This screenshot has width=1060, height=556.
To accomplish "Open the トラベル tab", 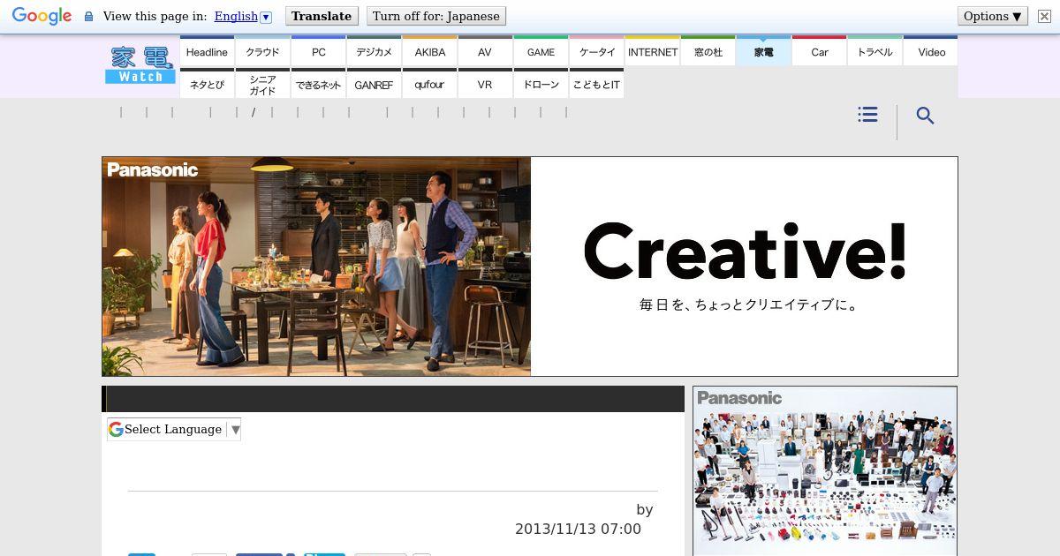I will [874, 52].
